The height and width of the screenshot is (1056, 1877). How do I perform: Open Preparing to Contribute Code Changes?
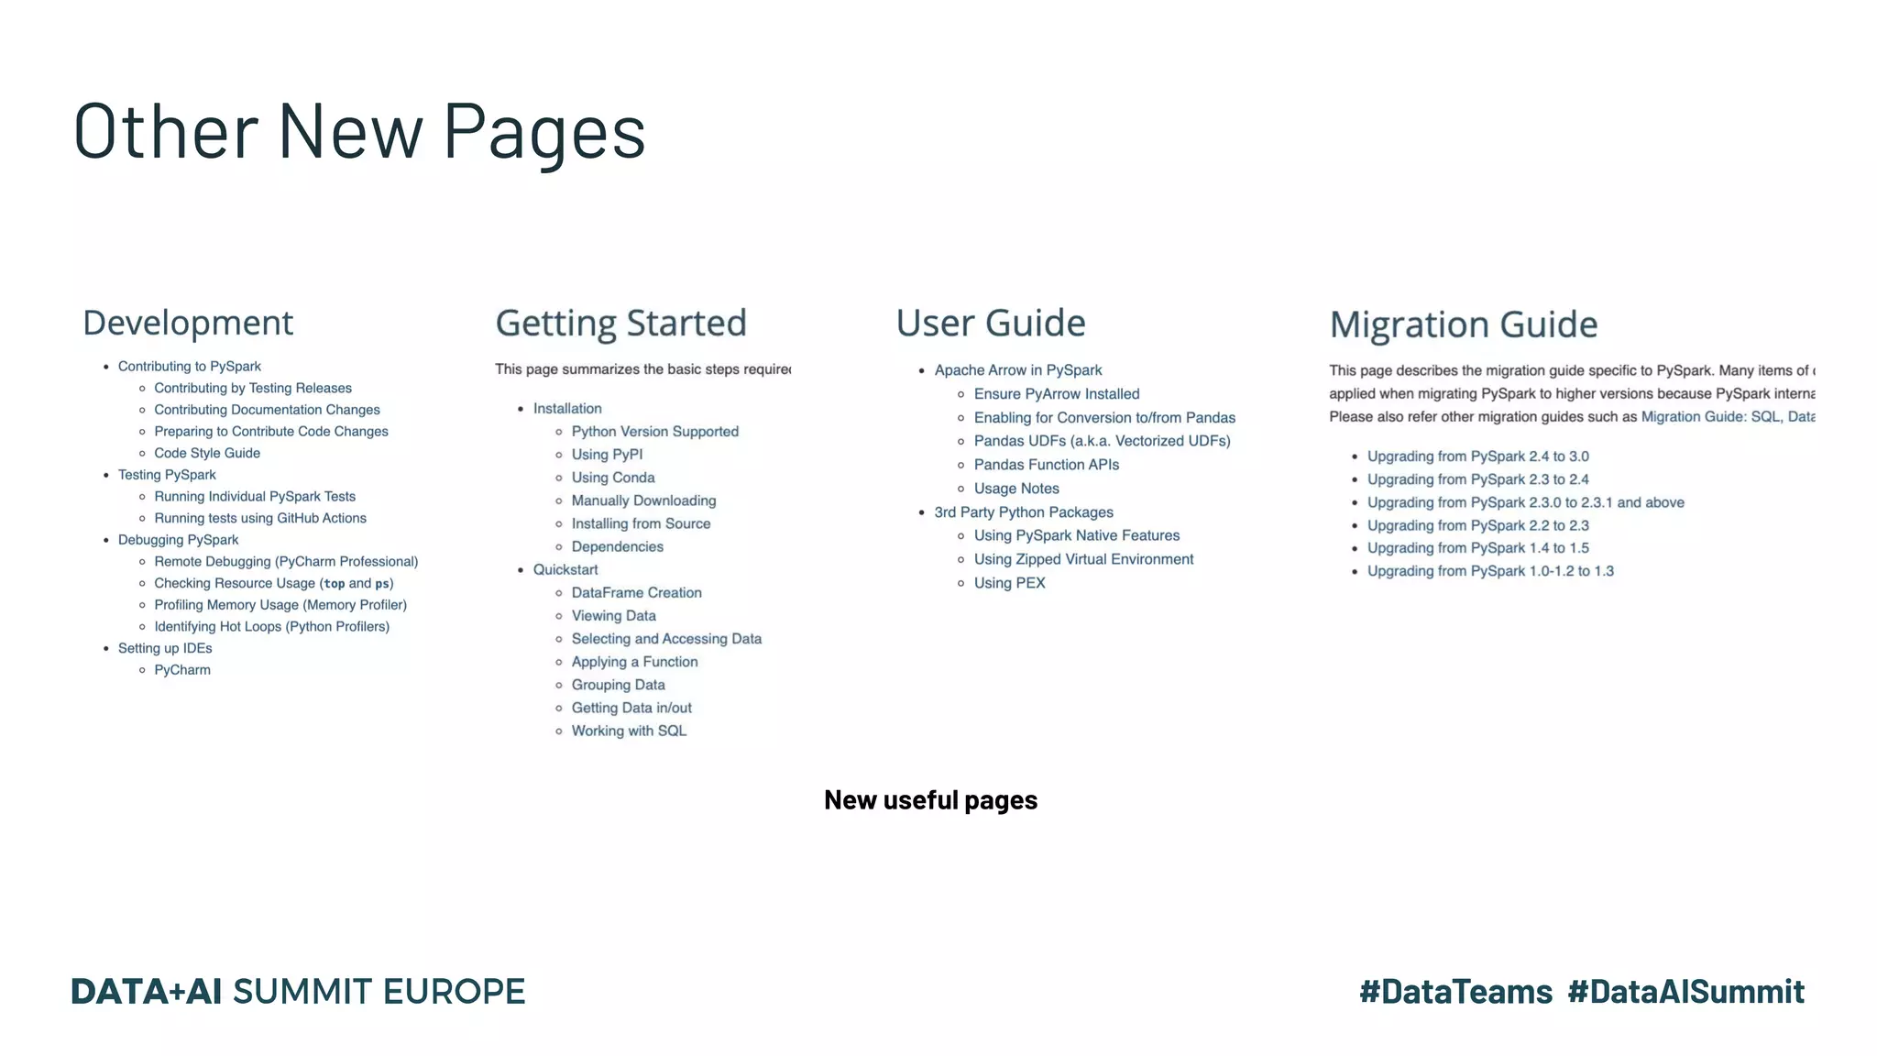coord(271,431)
